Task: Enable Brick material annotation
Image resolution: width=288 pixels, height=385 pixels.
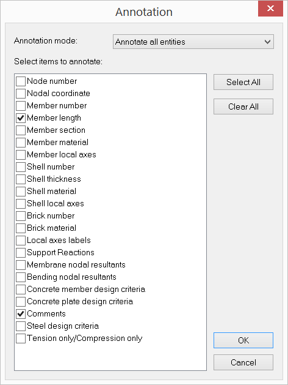Action: tap(21, 228)
